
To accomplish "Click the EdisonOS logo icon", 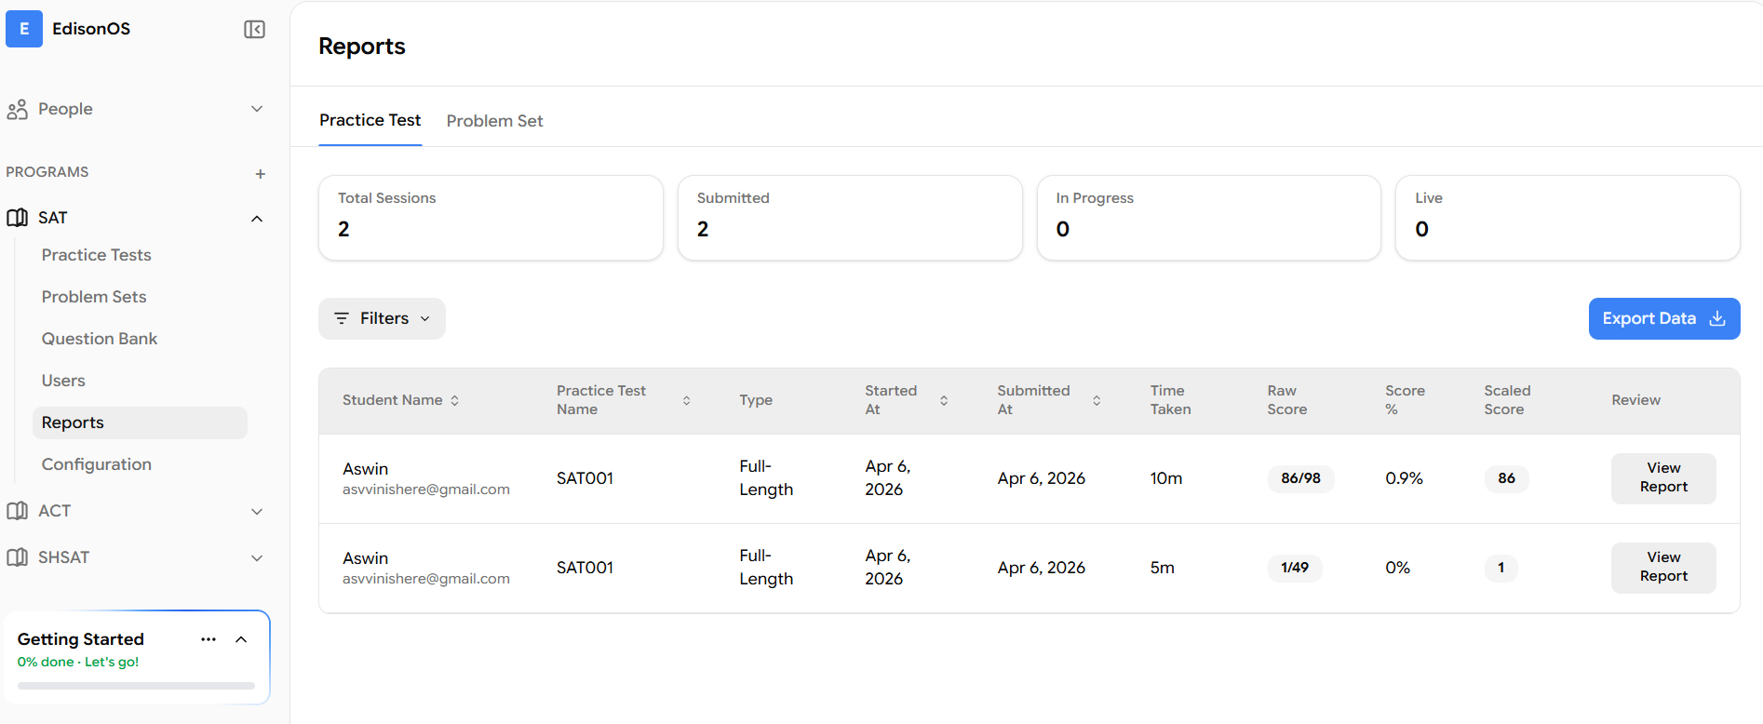I will coord(24,29).
